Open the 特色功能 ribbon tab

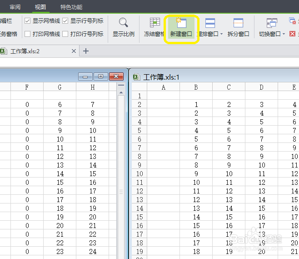71,7
